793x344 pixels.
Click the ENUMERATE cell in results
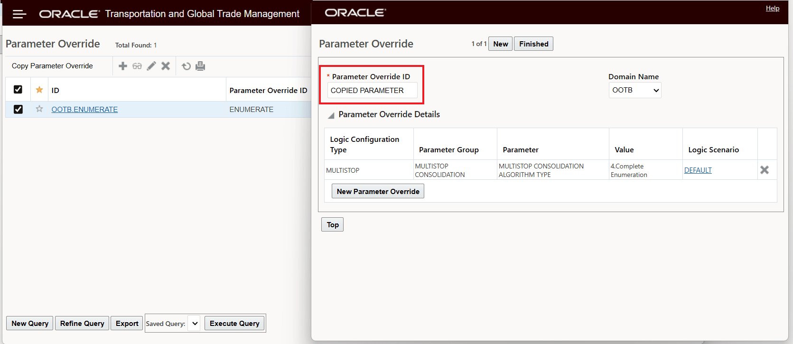click(252, 110)
